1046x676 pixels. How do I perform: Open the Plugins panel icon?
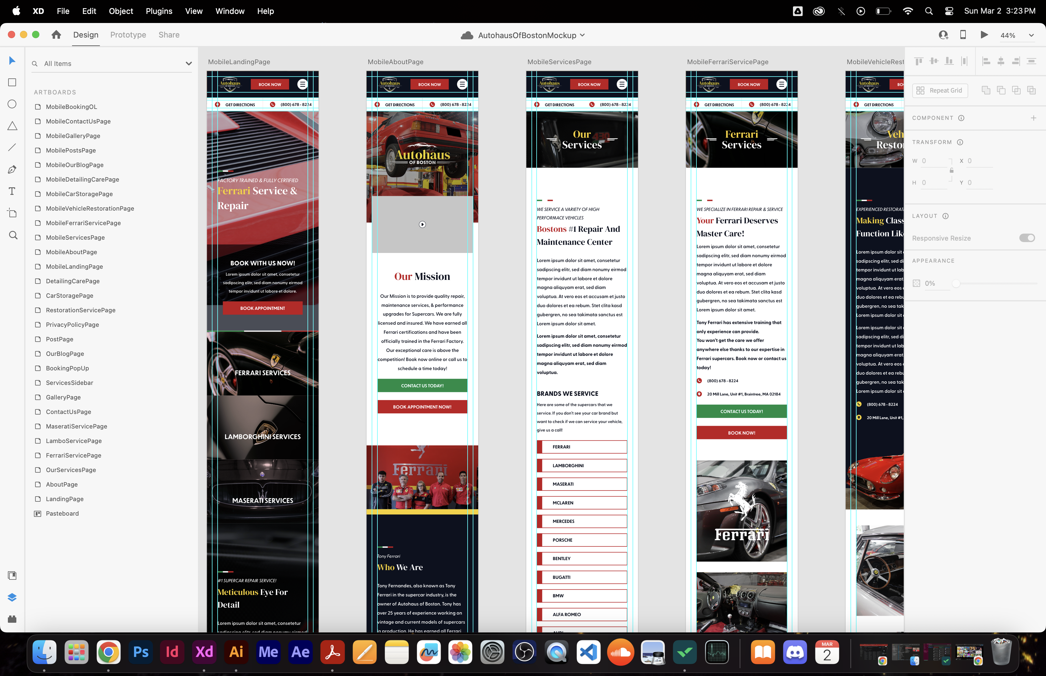pyautogui.click(x=12, y=619)
